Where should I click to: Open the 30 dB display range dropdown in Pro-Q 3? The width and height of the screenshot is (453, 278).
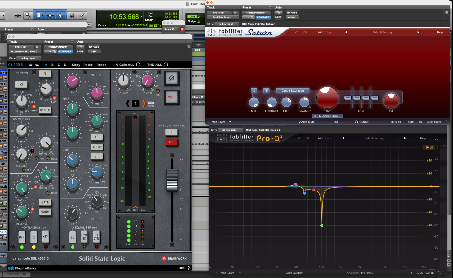pos(429,147)
